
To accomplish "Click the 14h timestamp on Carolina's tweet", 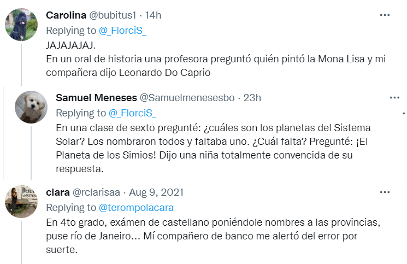I will click(153, 15).
